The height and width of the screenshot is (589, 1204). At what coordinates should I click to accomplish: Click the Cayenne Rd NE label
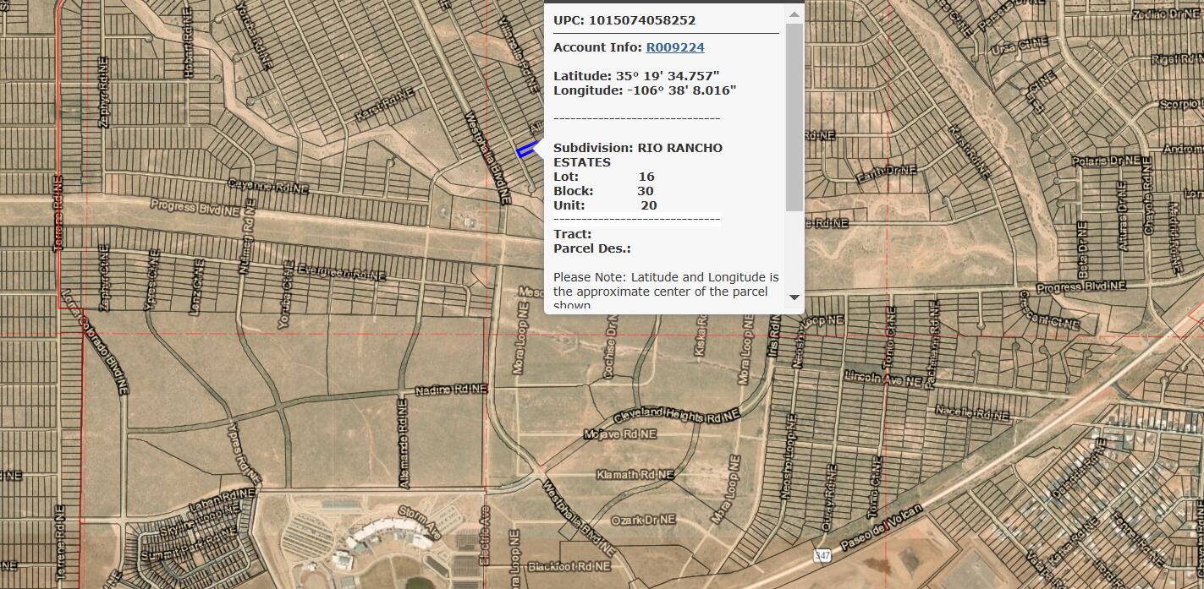pos(268,186)
